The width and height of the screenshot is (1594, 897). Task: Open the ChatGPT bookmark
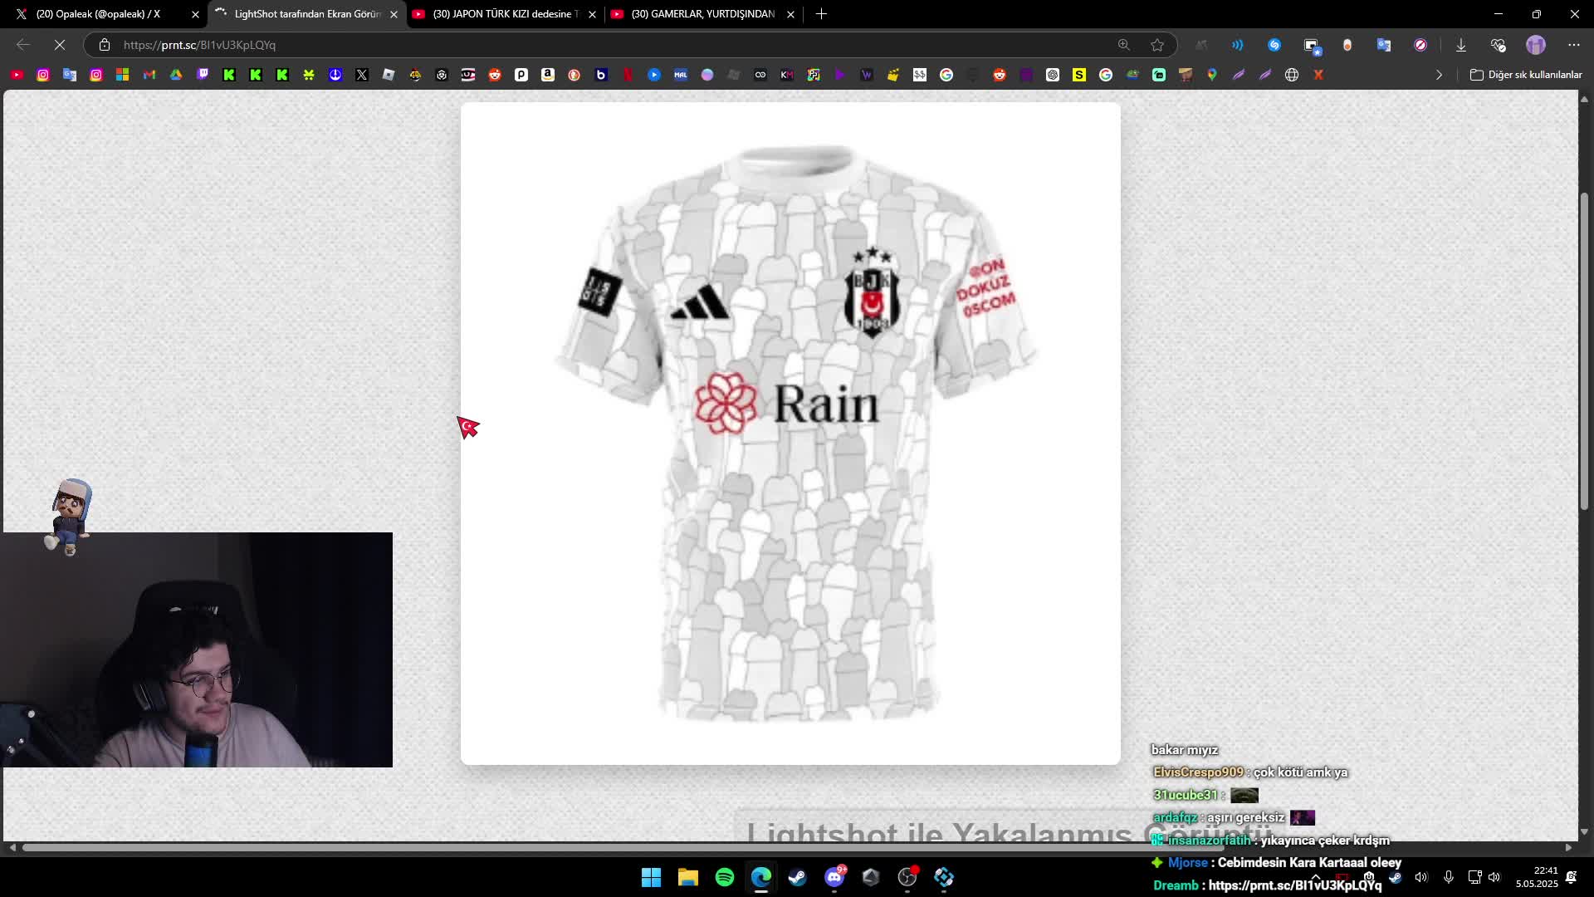point(1053,75)
